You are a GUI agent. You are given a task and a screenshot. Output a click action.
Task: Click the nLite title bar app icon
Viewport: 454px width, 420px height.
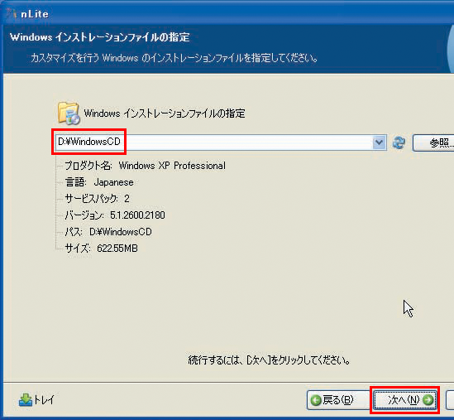pos(12,13)
